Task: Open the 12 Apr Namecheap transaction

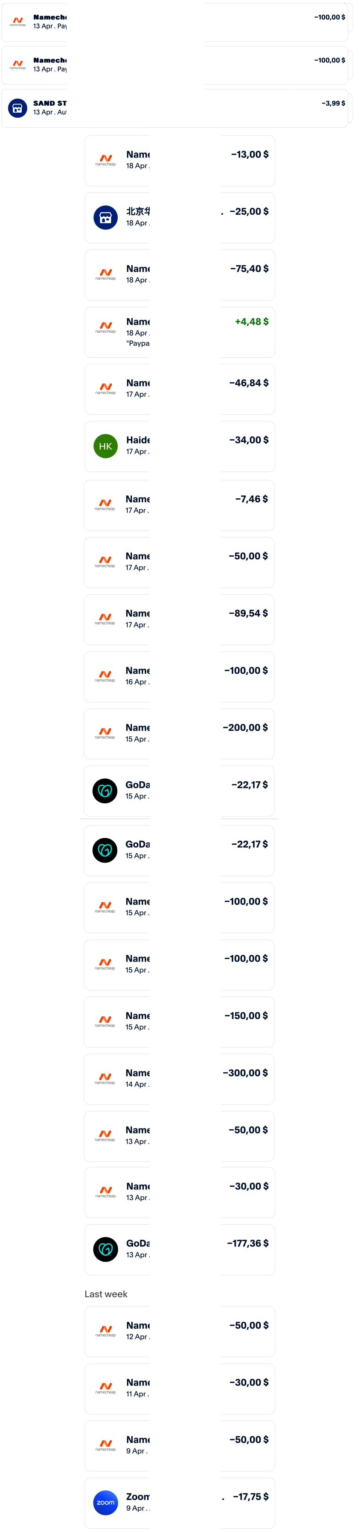Action: [179, 1331]
